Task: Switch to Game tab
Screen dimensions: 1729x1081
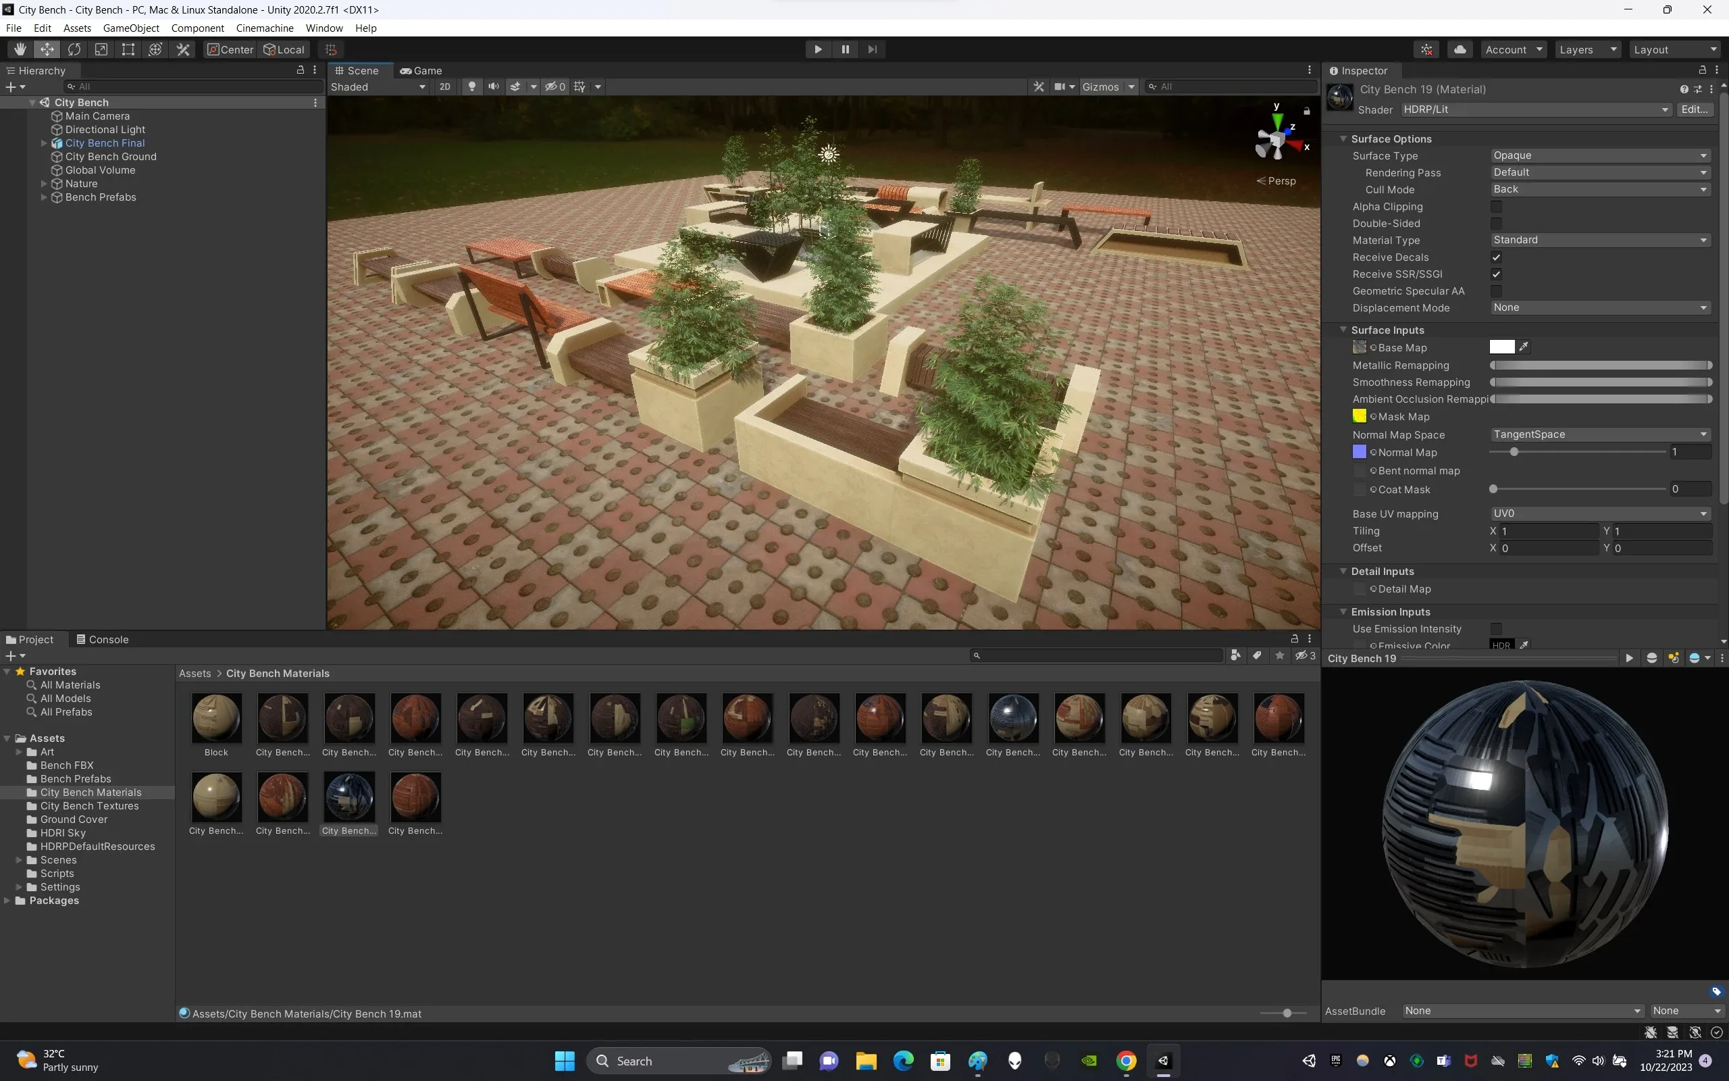Action: point(421,71)
